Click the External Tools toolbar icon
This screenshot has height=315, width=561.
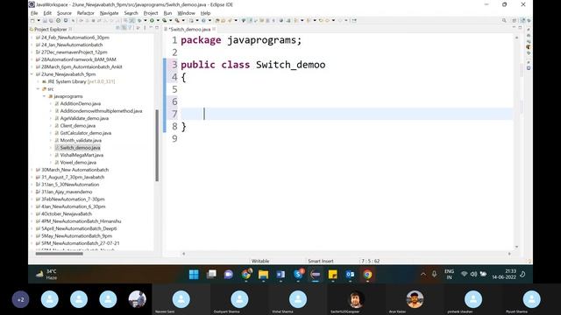click(177, 20)
